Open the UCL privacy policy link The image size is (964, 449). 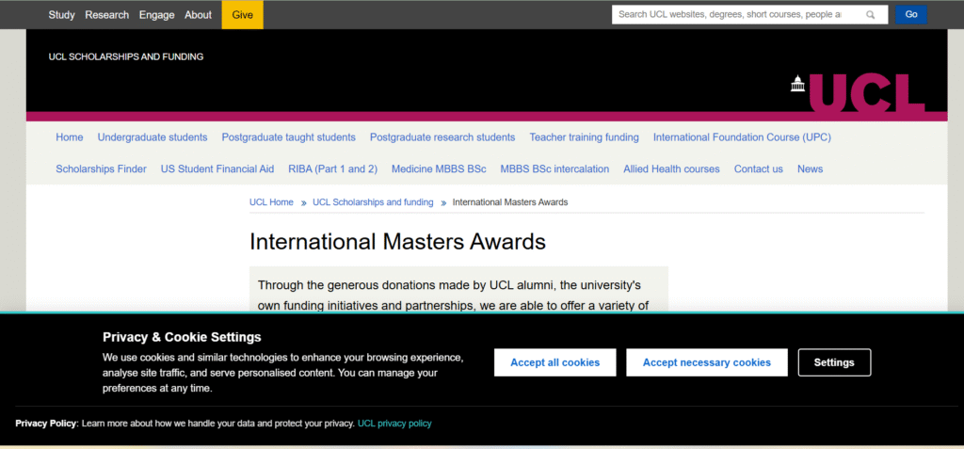click(394, 424)
